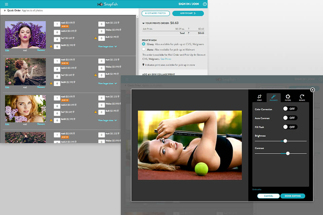Select the Crop tool icon
Screen dimensions: 323x215
tap(259, 97)
